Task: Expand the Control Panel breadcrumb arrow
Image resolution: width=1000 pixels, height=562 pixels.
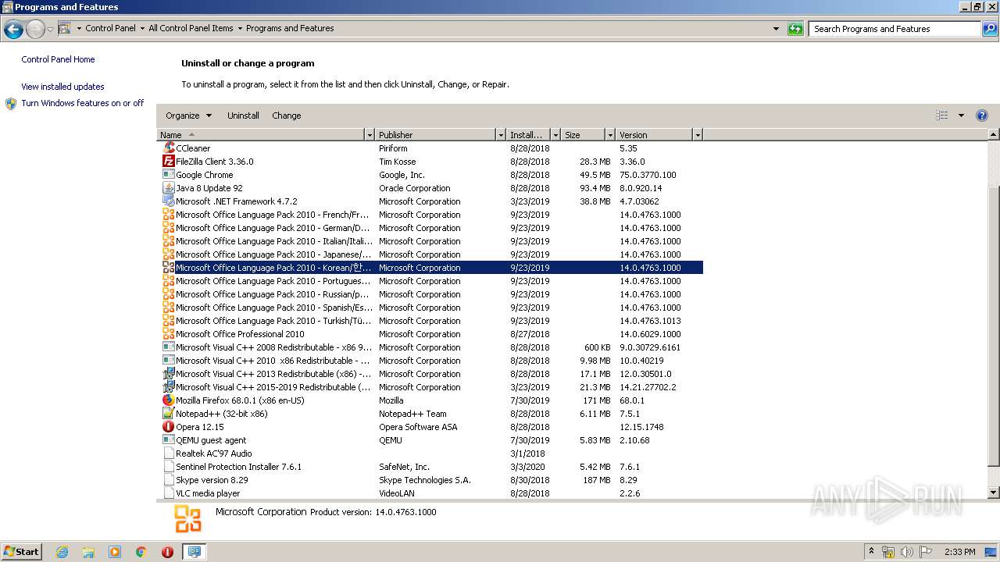Action: (142, 28)
